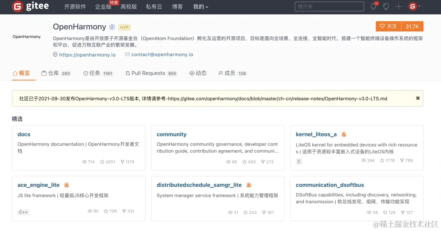Click the envelope icon beside email
Viewport: 441px width, 231px height.
[127, 55]
